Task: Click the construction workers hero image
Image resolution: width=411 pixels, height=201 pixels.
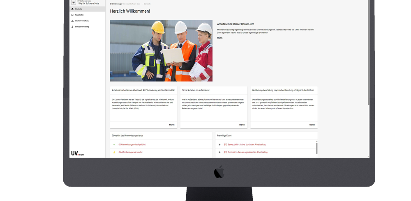Action: coord(161,50)
